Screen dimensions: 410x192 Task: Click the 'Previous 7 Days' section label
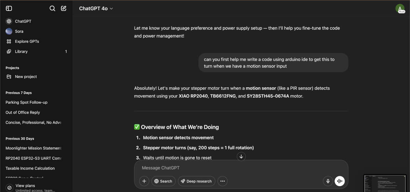[x=18, y=93]
